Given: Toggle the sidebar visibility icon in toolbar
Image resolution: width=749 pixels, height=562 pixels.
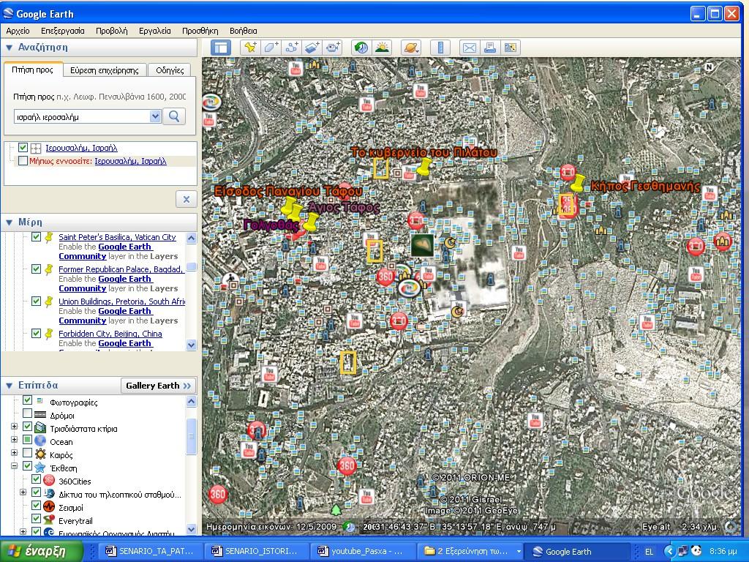Looking at the screenshot, I should [220, 48].
